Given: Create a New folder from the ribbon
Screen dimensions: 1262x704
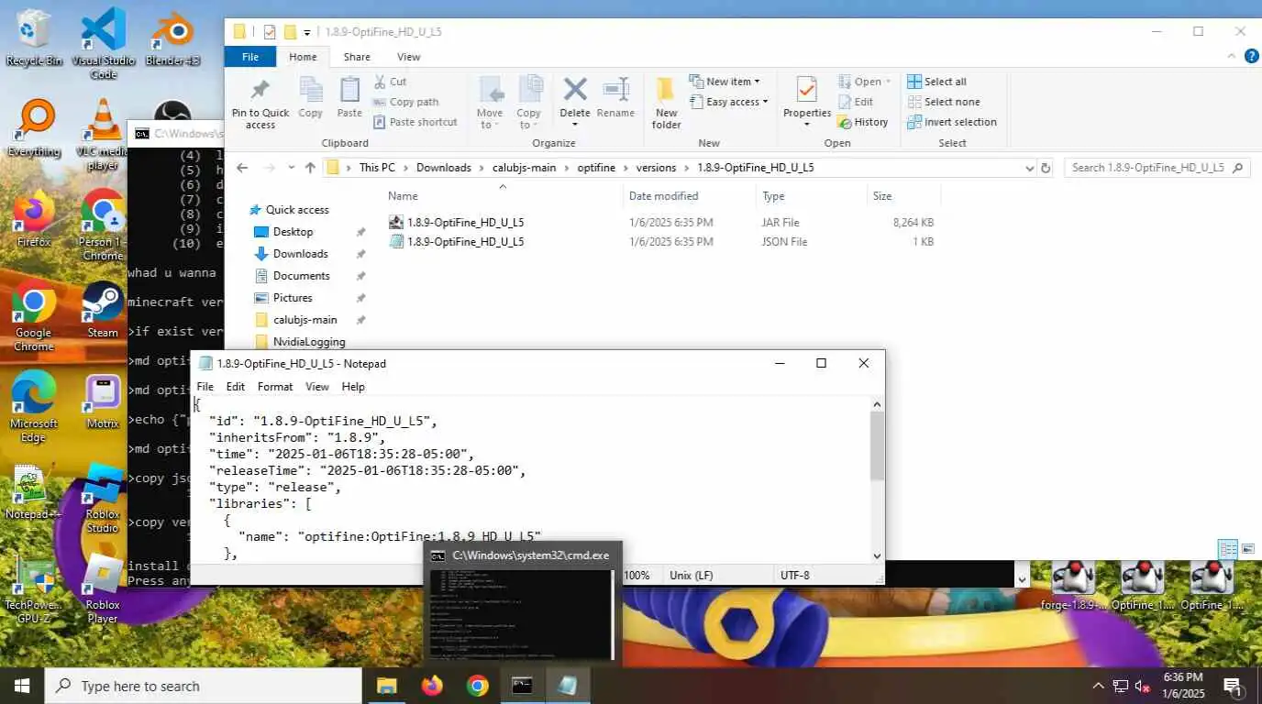Looking at the screenshot, I should point(667,103).
